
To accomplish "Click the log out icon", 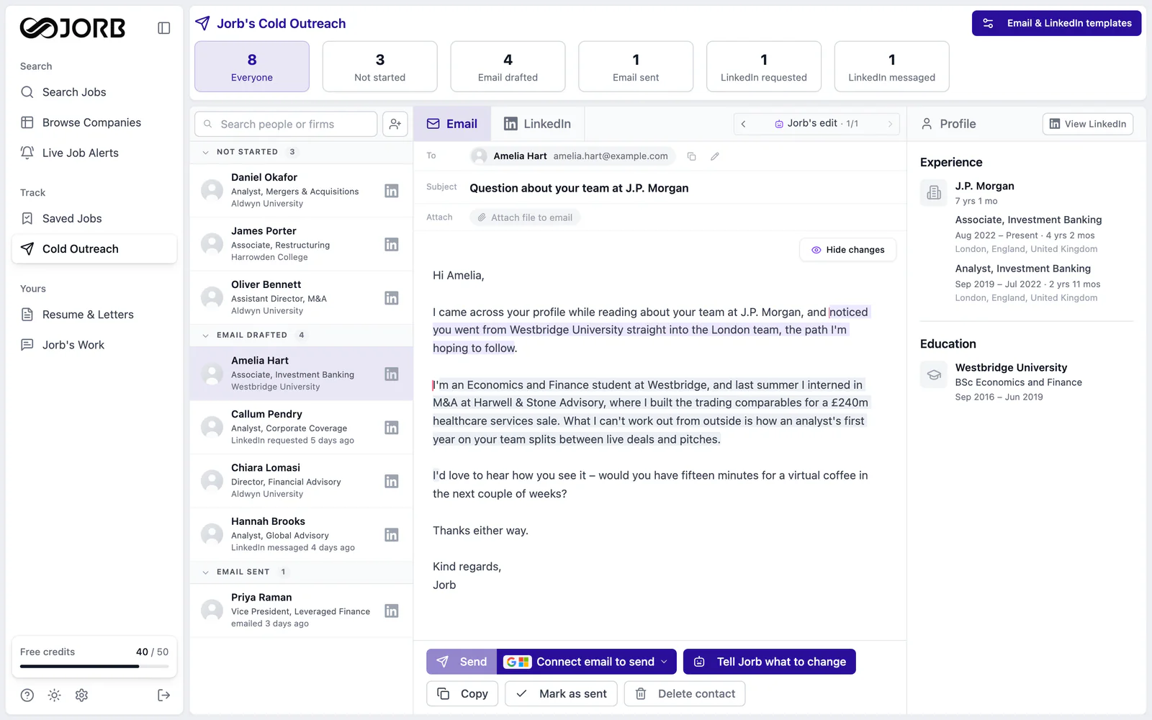I will pos(164,696).
